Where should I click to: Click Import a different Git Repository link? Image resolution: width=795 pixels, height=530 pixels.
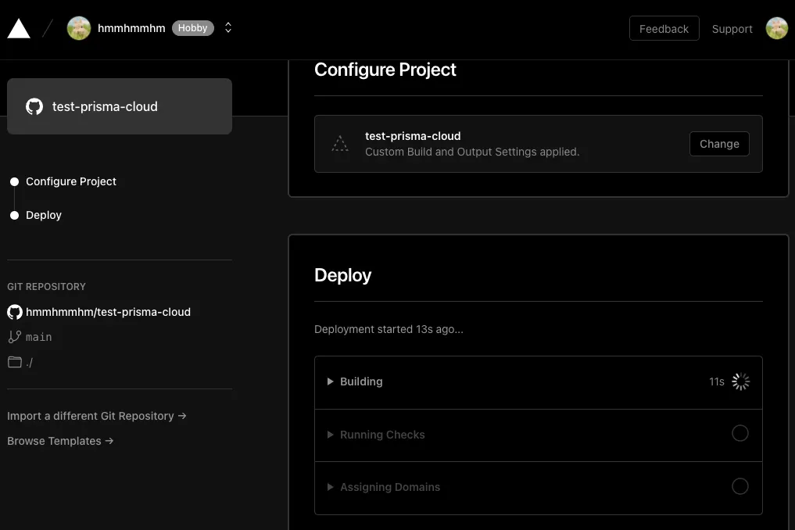[97, 416]
